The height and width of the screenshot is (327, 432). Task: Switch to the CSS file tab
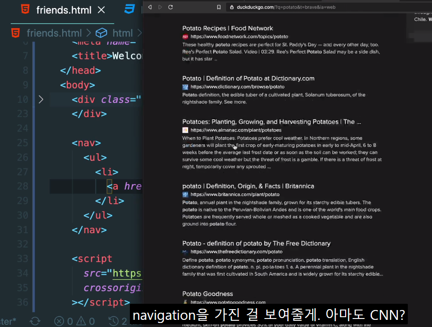click(x=129, y=9)
